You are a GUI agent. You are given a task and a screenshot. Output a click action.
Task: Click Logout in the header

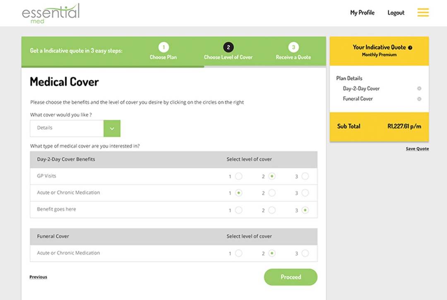(396, 13)
